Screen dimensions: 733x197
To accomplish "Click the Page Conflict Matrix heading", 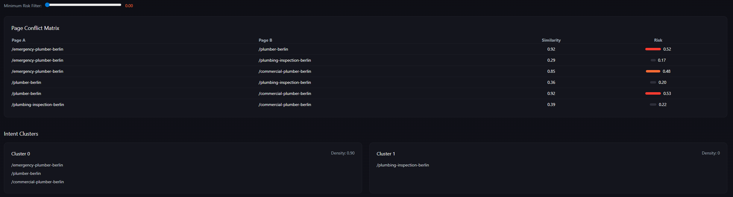I will click(35, 28).
